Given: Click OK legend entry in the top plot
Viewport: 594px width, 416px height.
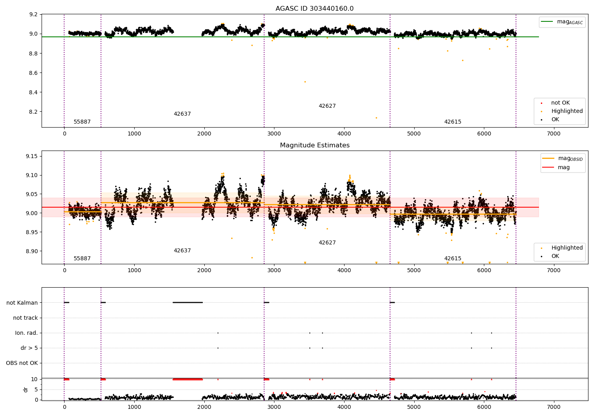Looking at the screenshot, I should [550, 120].
